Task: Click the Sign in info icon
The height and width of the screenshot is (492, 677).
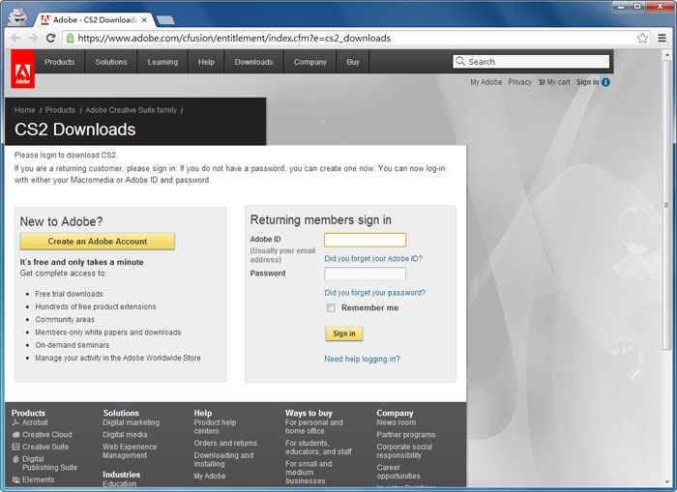Action: tap(605, 82)
